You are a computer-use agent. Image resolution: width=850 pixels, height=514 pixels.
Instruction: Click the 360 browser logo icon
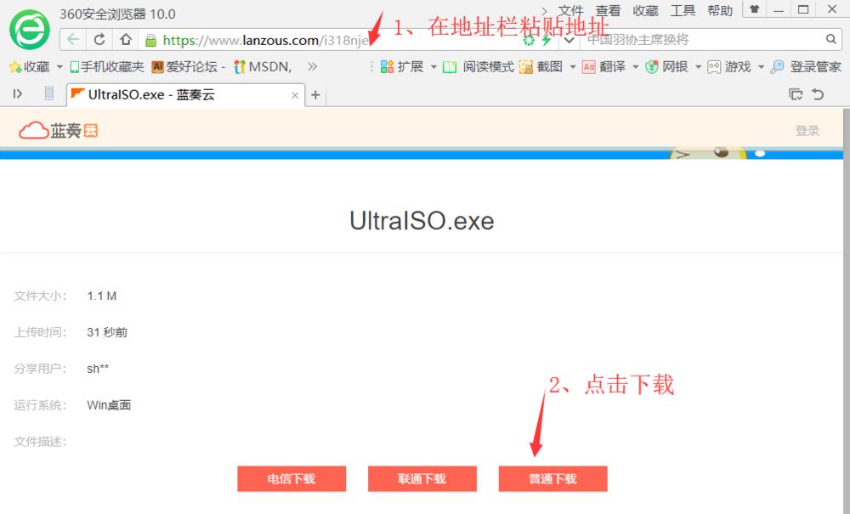[30, 30]
